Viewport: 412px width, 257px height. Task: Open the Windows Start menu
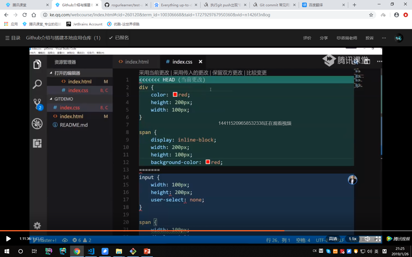point(7,251)
